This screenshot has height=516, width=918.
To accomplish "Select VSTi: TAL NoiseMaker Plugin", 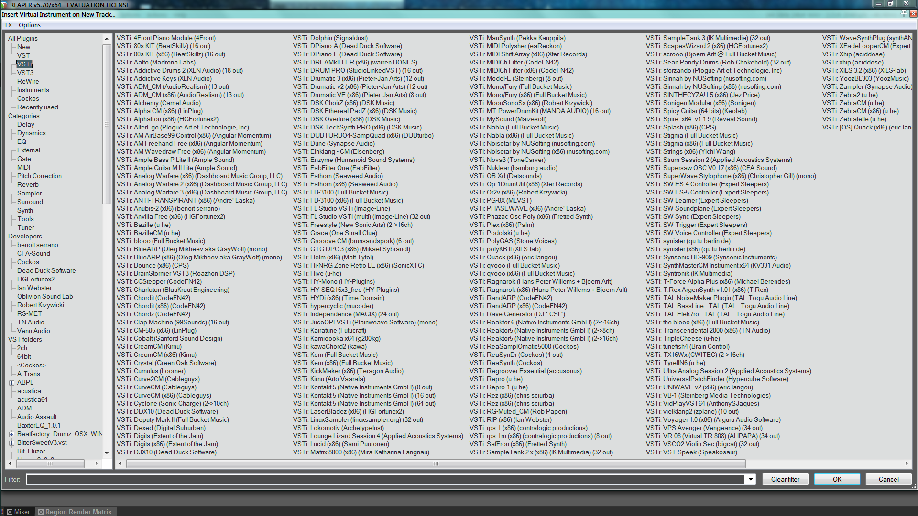I will point(721,298).
